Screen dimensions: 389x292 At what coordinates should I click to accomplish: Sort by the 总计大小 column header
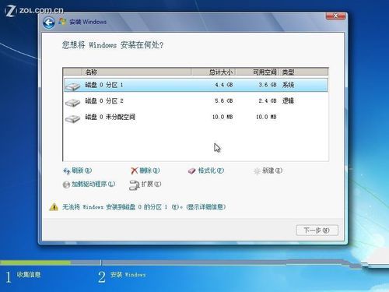pyautogui.click(x=213, y=72)
